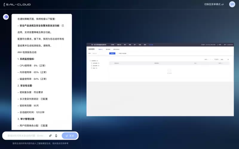This screenshot has height=149, width=239.
Task: Click the paper plane icon in 发送 button
Action: pos(67,136)
